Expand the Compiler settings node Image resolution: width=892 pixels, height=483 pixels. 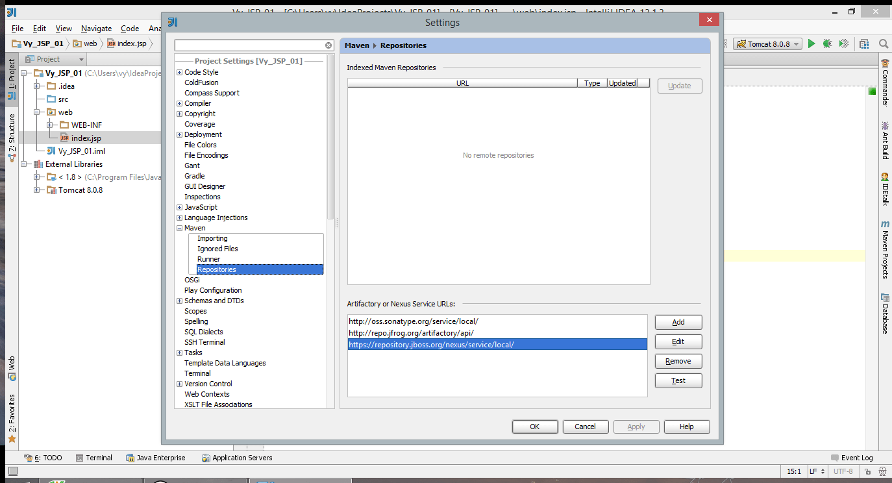coord(179,103)
